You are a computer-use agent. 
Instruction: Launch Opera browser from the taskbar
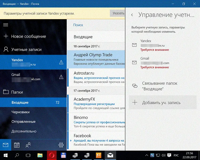pyautogui.click(x=51, y=155)
